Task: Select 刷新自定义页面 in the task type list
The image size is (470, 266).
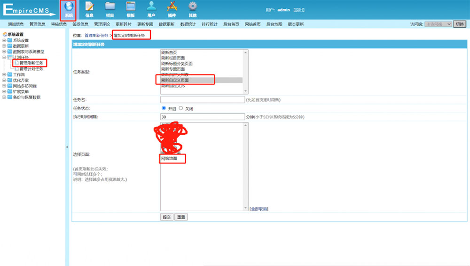Action: [x=202, y=80]
